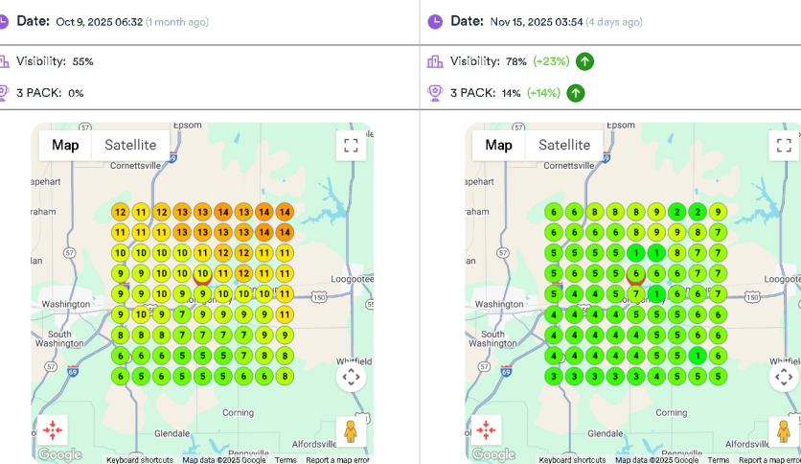Toggle fullscreen on the right map
This screenshot has width=801, height=464.
(x=784, y=146)
